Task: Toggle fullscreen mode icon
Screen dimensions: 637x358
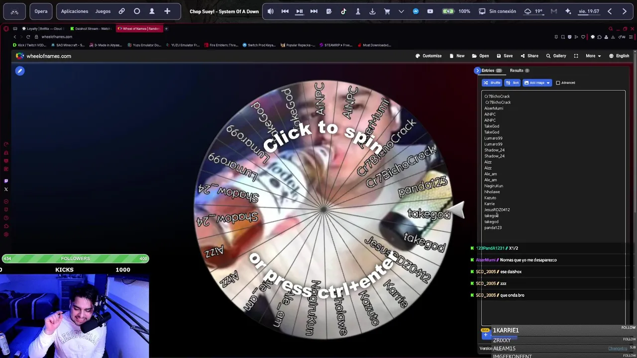Action: pos(576,56)
